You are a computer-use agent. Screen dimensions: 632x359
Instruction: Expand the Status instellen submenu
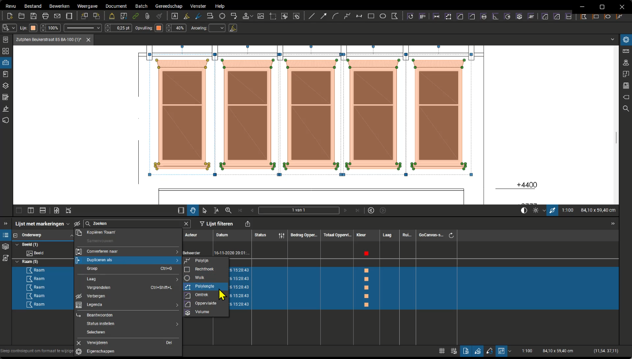point(127,324)
